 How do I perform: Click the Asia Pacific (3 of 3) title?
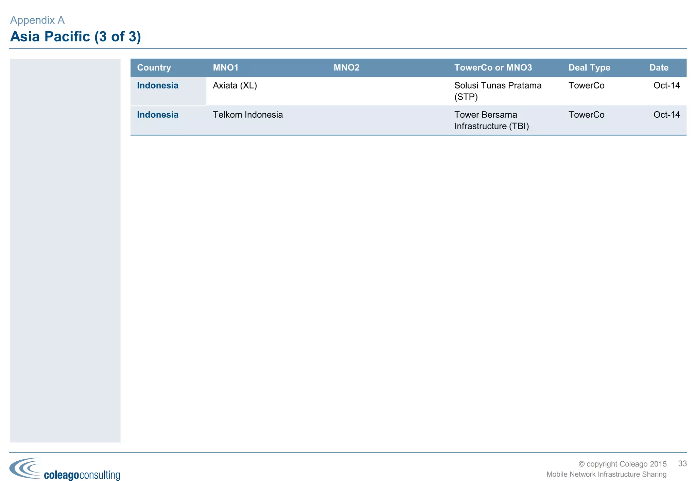pyautogui.click(x=75, y=37)
